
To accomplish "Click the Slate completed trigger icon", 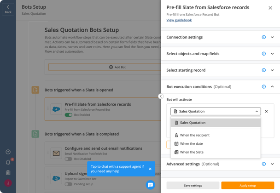I will pos(35,134).
